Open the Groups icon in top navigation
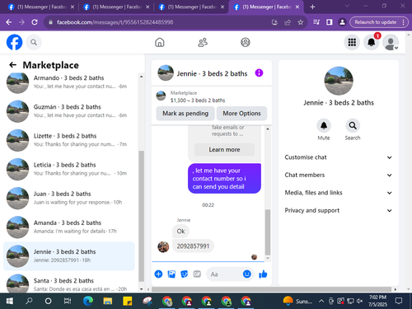 tap(246, 42)
